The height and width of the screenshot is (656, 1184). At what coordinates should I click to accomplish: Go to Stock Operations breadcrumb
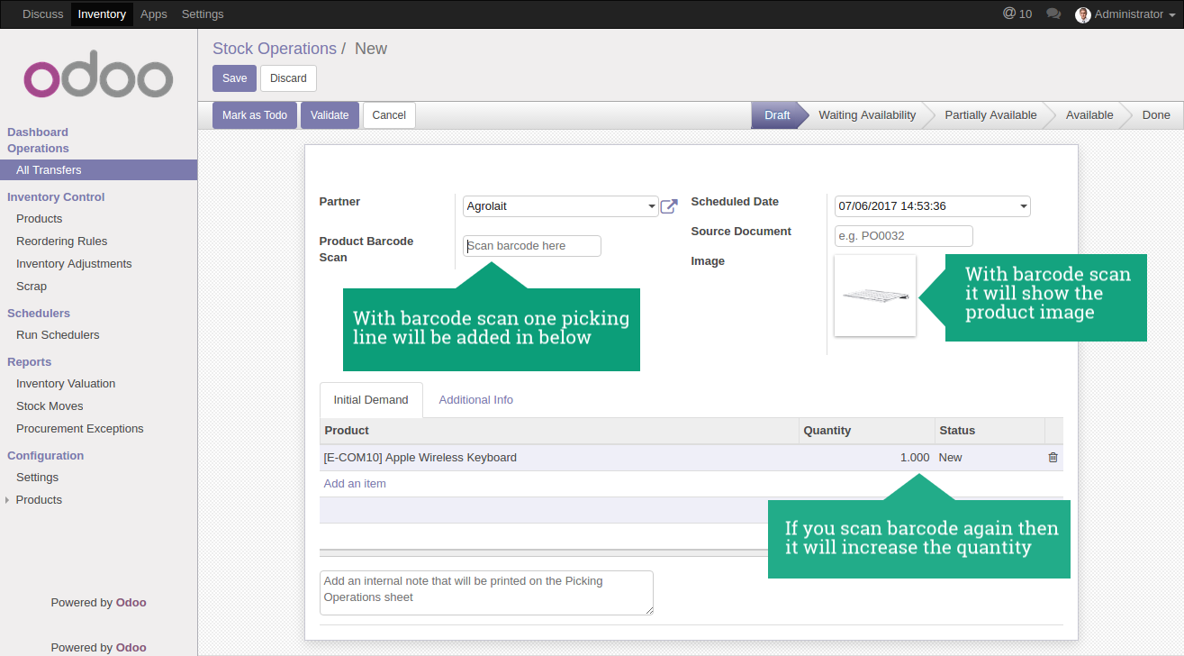click(275, 49)
